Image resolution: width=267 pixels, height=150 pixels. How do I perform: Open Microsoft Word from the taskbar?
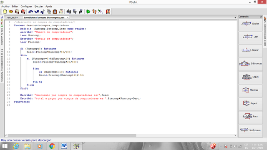point(64,146)
